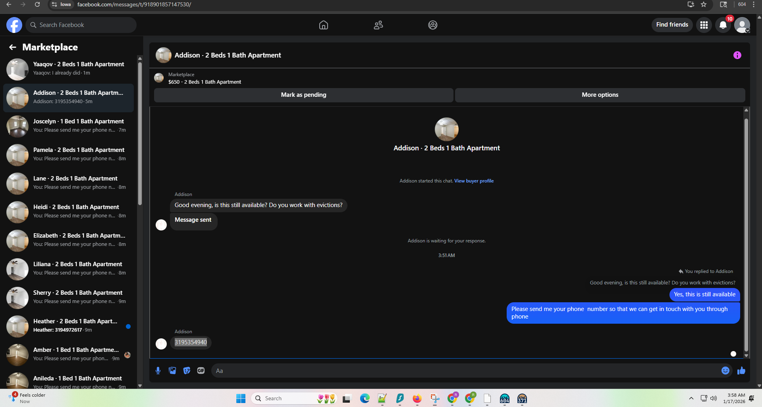The width and height of the screenshot is (762, 407).
Task: Open View buyer profile link
Action: (x=474, y=181)
